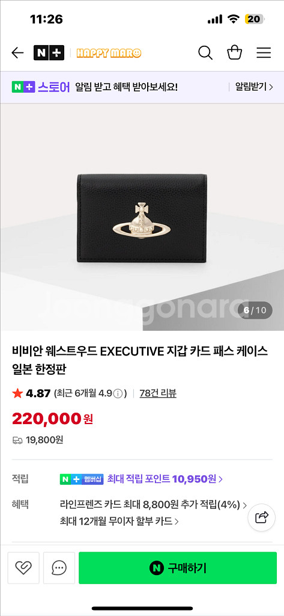Tap the back arrow icon
Viewport: 284px width, 616px height.
[17, 53]
